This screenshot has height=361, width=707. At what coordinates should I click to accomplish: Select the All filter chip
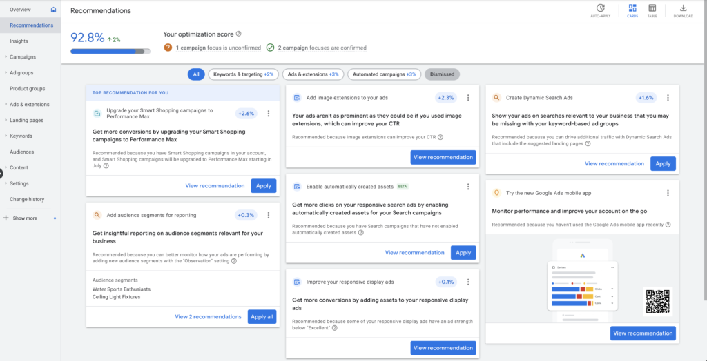[x=196, y=74]
